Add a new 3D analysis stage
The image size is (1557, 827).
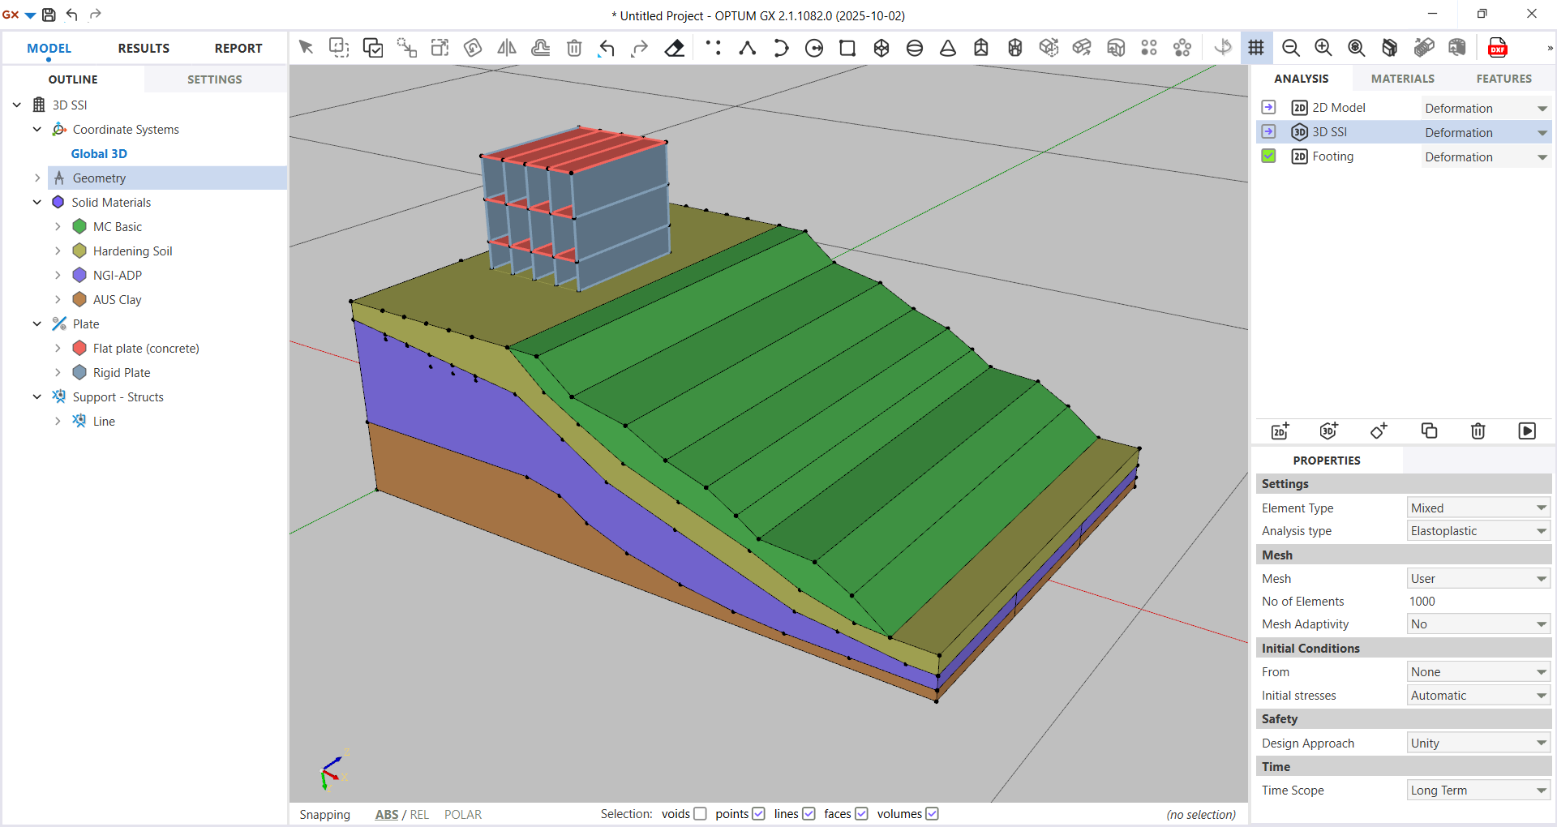pos(1328,431)
